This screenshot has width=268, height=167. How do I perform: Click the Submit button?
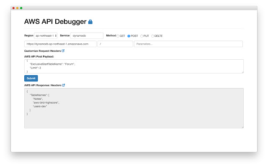(31, 78)
